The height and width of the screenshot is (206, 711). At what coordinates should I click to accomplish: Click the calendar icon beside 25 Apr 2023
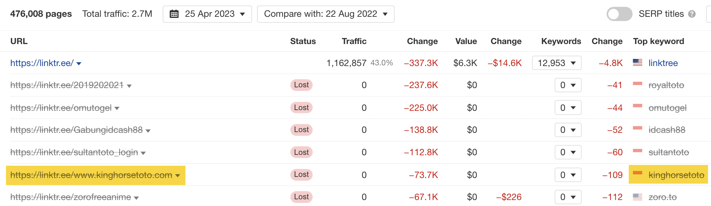tap(174, 14)
